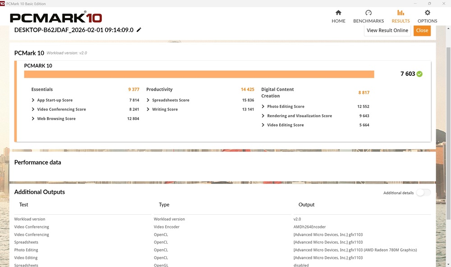
Task: Toggle the Additional details switch
Action: (x=423, y=193)
